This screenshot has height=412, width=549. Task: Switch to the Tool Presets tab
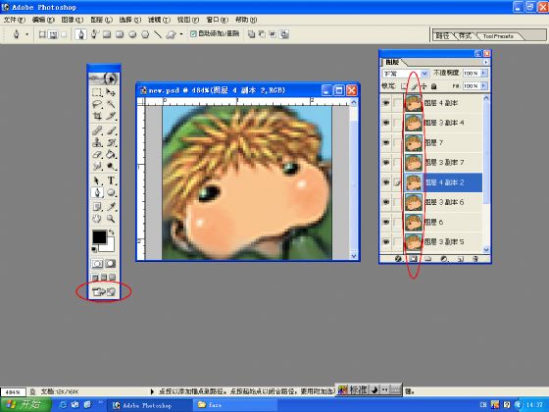pos(498,36)
